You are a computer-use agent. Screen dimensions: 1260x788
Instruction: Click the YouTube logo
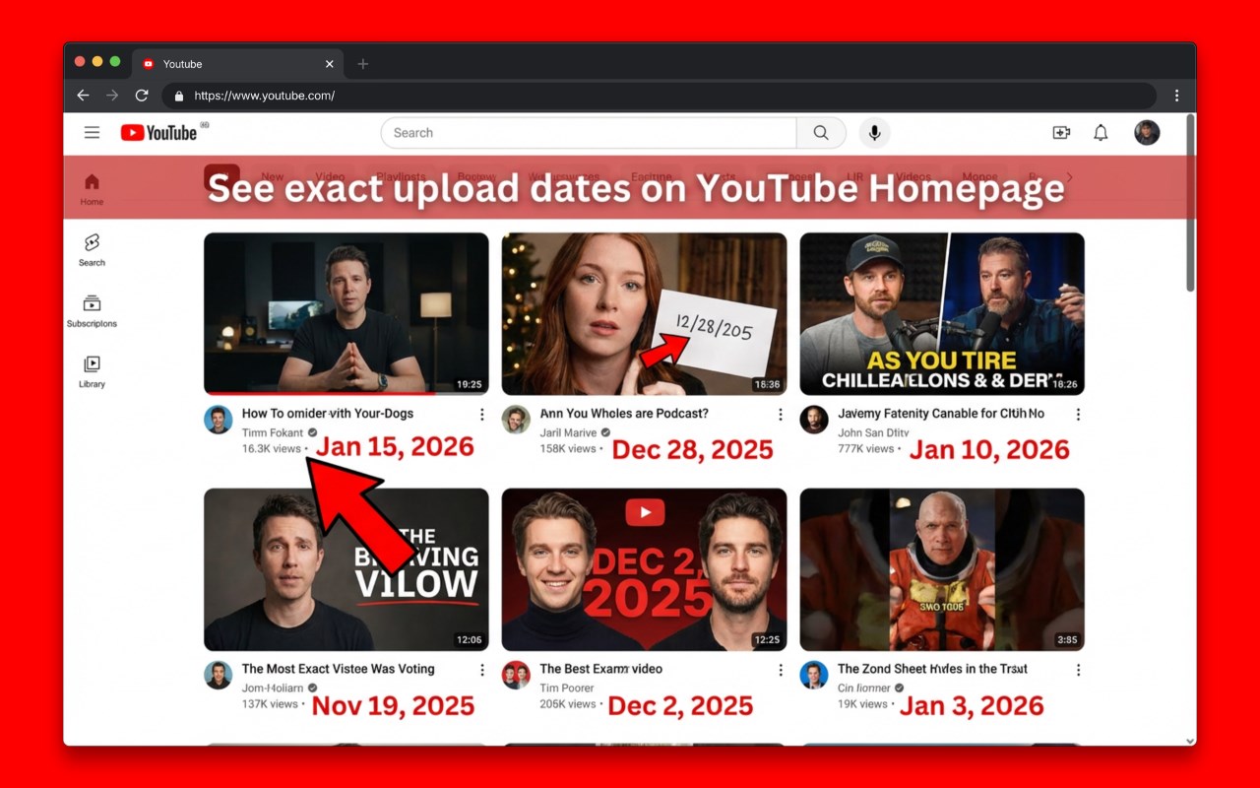coord(159,133)
